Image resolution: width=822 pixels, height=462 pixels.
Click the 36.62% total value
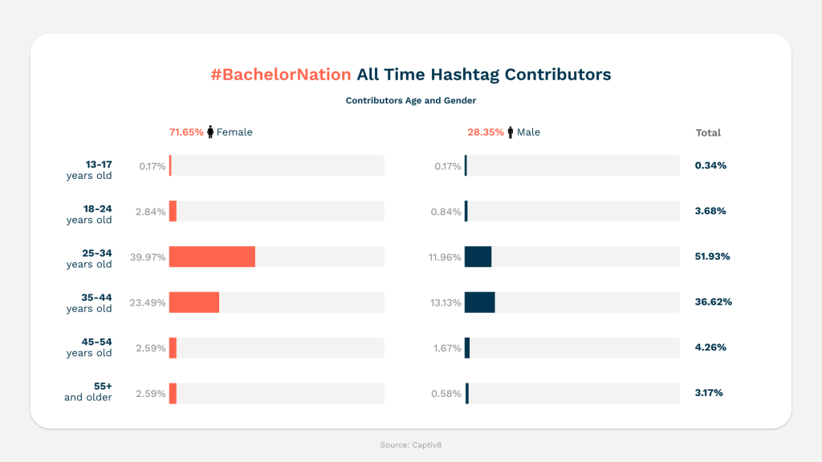714,302
